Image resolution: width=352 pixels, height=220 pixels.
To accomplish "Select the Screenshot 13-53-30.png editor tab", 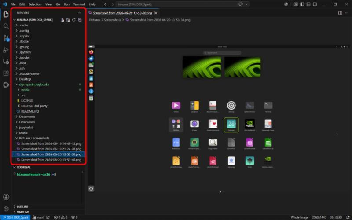I will coord(123,13).
